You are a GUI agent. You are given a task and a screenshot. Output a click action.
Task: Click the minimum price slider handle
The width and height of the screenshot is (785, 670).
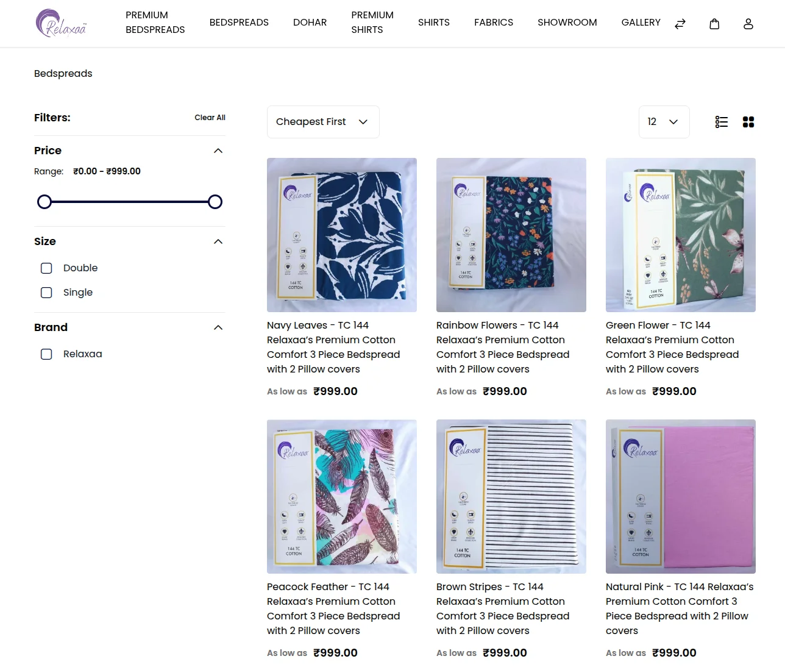tap(44, 202)
